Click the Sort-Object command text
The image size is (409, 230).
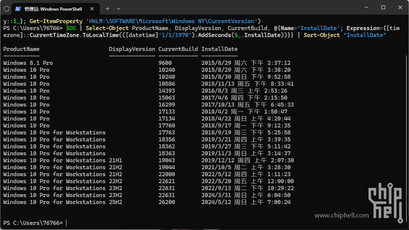(322, 35)
